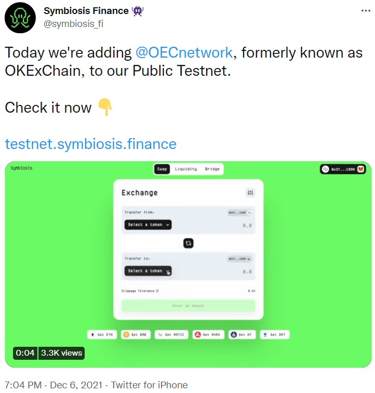The height and width of the screenshot is (393, 375).
Task: Click the Get HT faucet button
Action: pyautogui.click(x=242, y=335)
